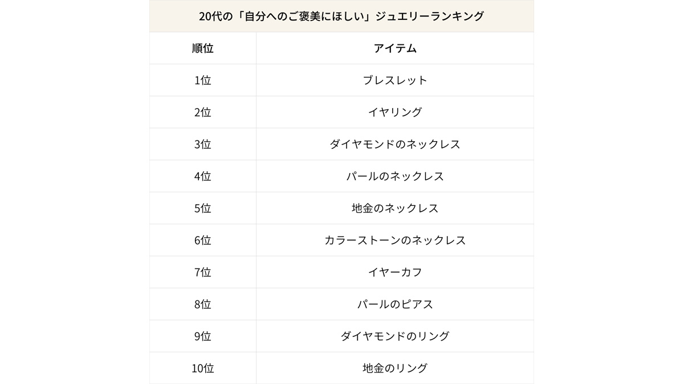The width and height of the screenshot is (684, 384).
Task: Click the パールのネックレス cell
Action: click(x=395, y=176)
